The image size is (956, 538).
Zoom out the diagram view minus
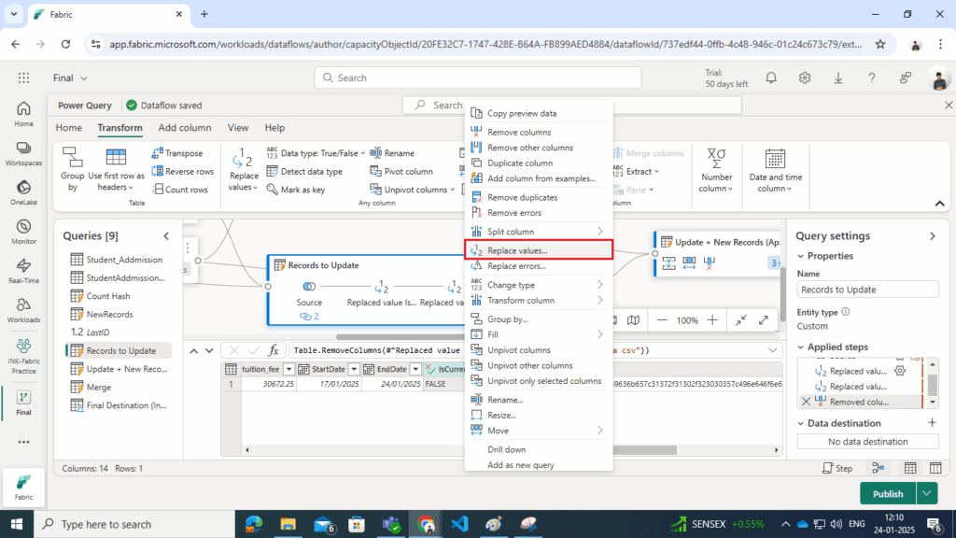tap(662, 320)
